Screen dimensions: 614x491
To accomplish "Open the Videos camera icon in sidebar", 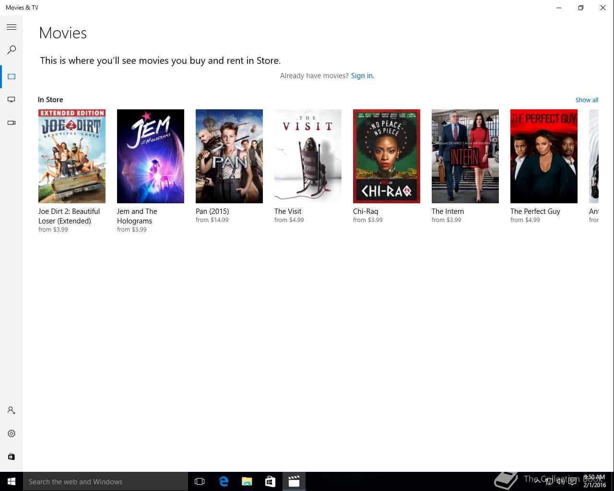I will (x=12, y=123).
